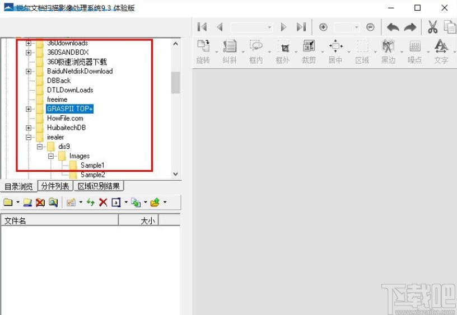Expand the 360SANDBOX folder node
This screenshot has height=315, width=457.
pyautogui.click(x=28, y=53)
